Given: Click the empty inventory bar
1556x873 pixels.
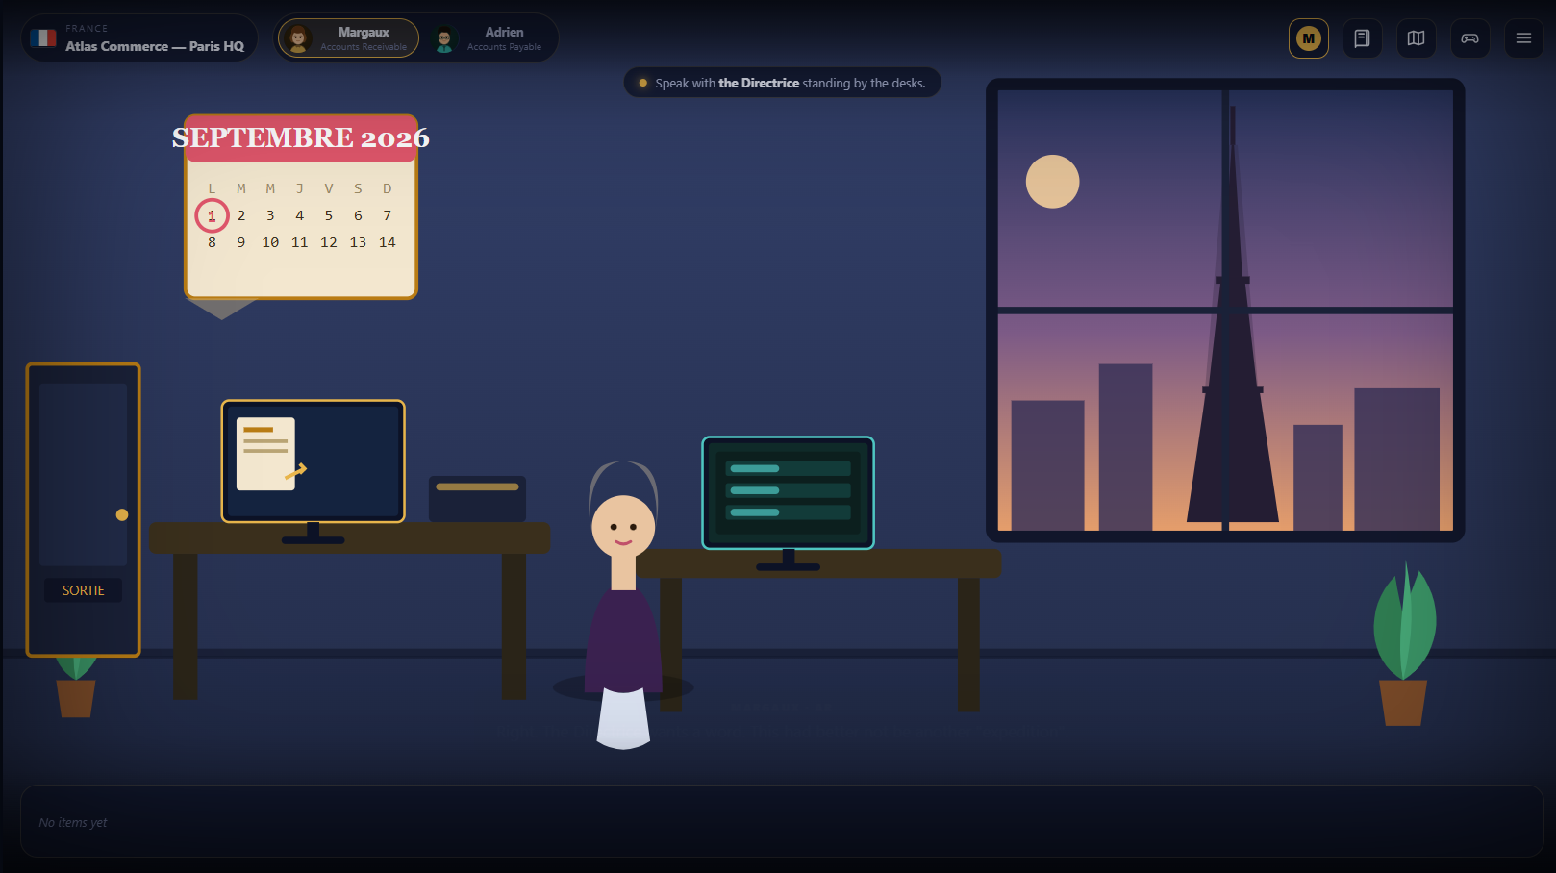Looking at the screenshot, I should 782,821.
